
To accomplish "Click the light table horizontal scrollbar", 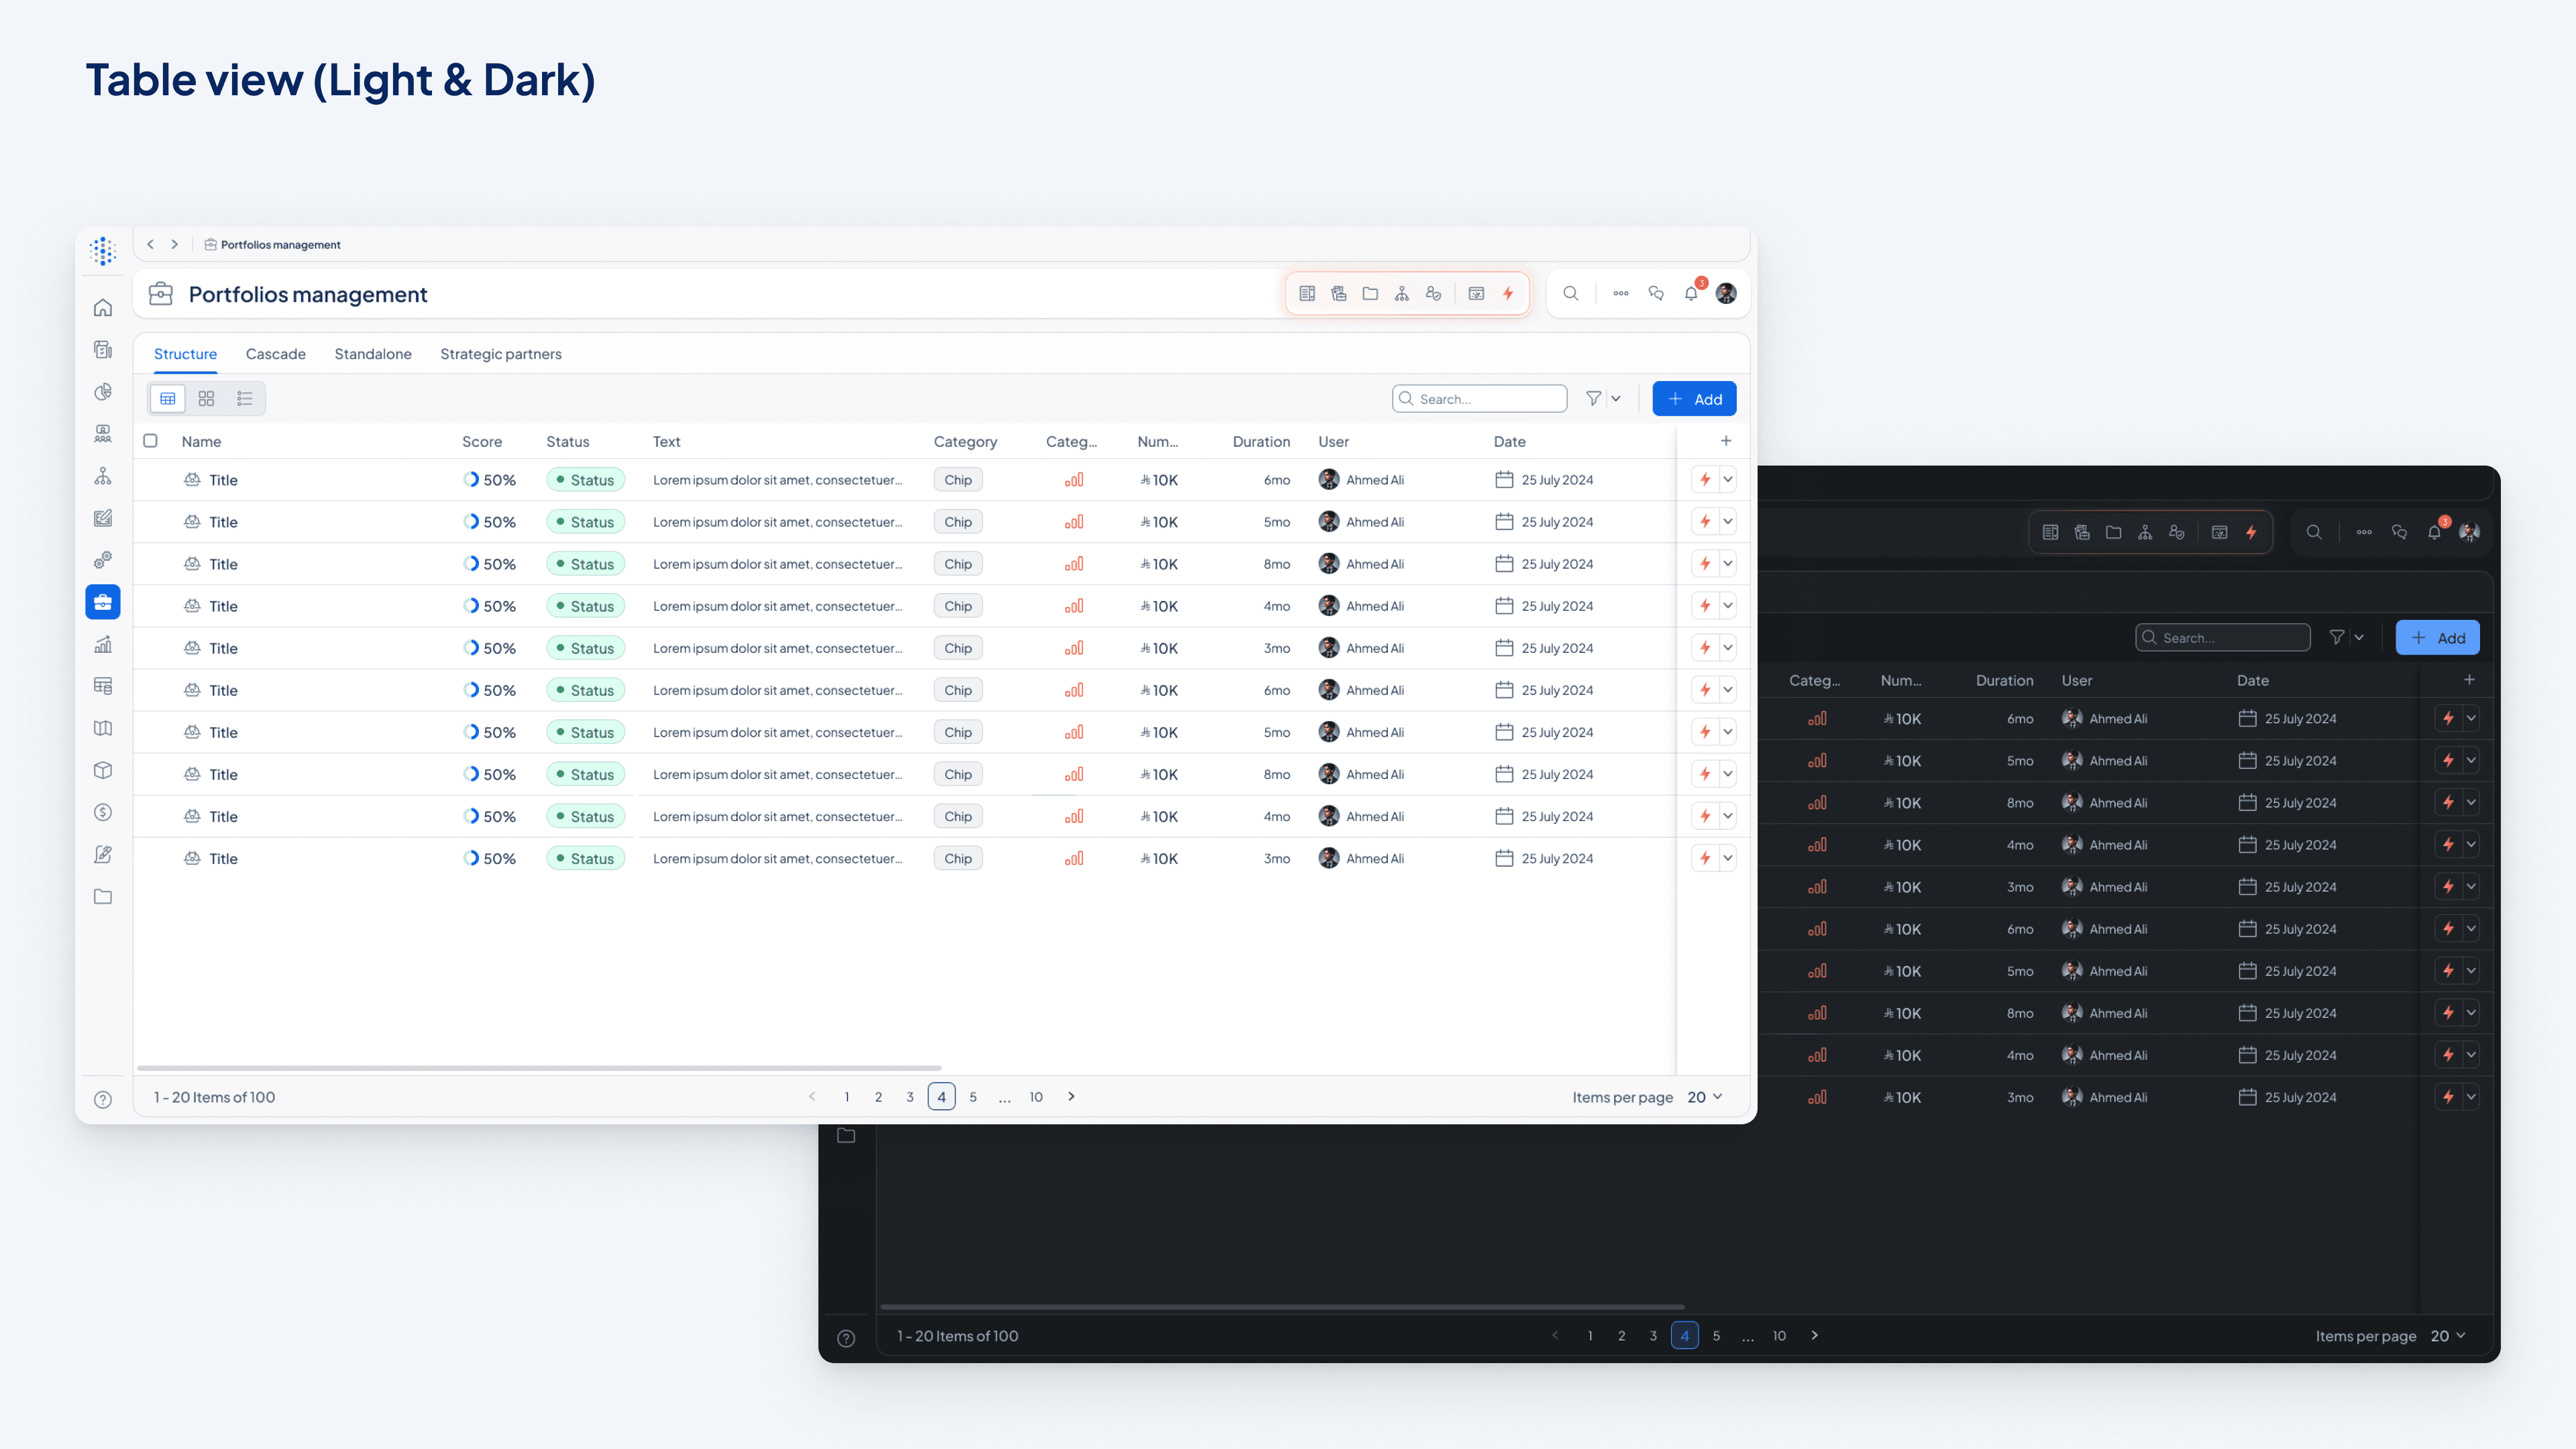I will coord(540,1068).
